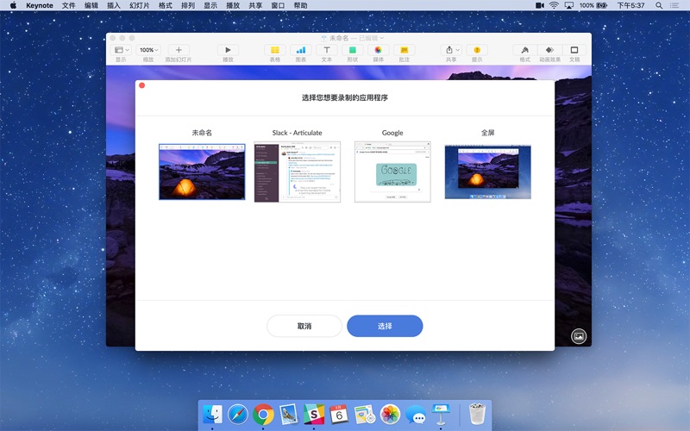Viewport: 690px width, 431px height.
Task: Open the 编辑 menu
Action: tap(91, 5)
